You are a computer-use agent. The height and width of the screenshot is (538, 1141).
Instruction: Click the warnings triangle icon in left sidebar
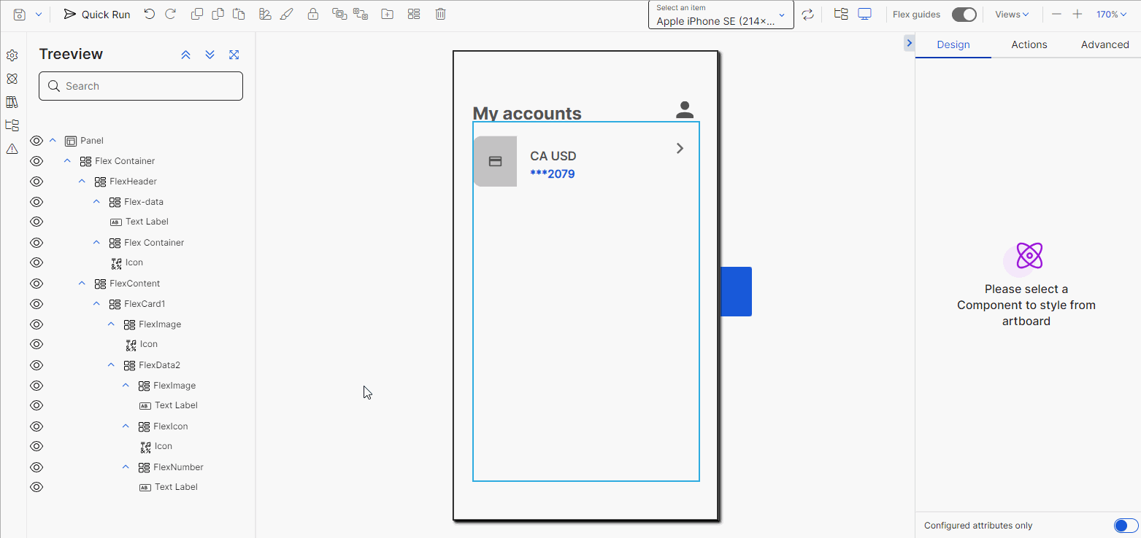tap(12, 149)
